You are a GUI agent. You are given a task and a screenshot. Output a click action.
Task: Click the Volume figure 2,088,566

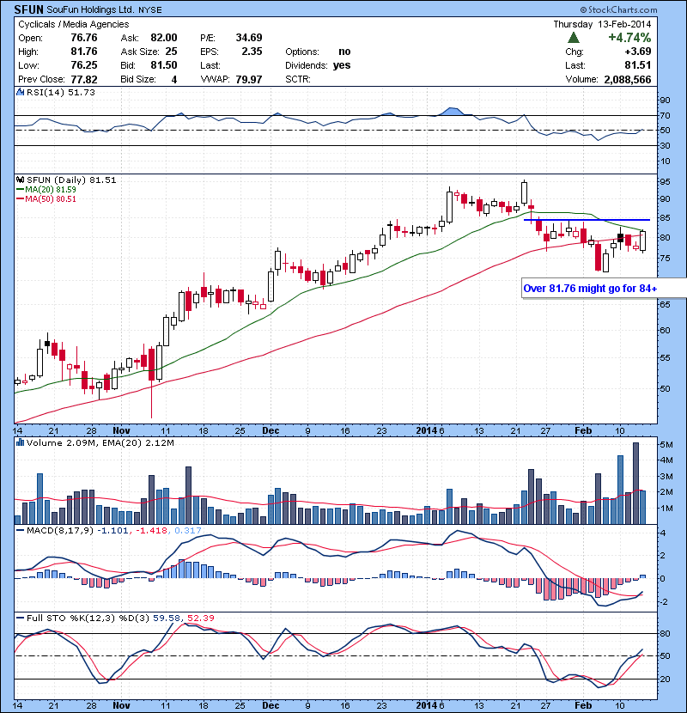(x=628, y=80)
